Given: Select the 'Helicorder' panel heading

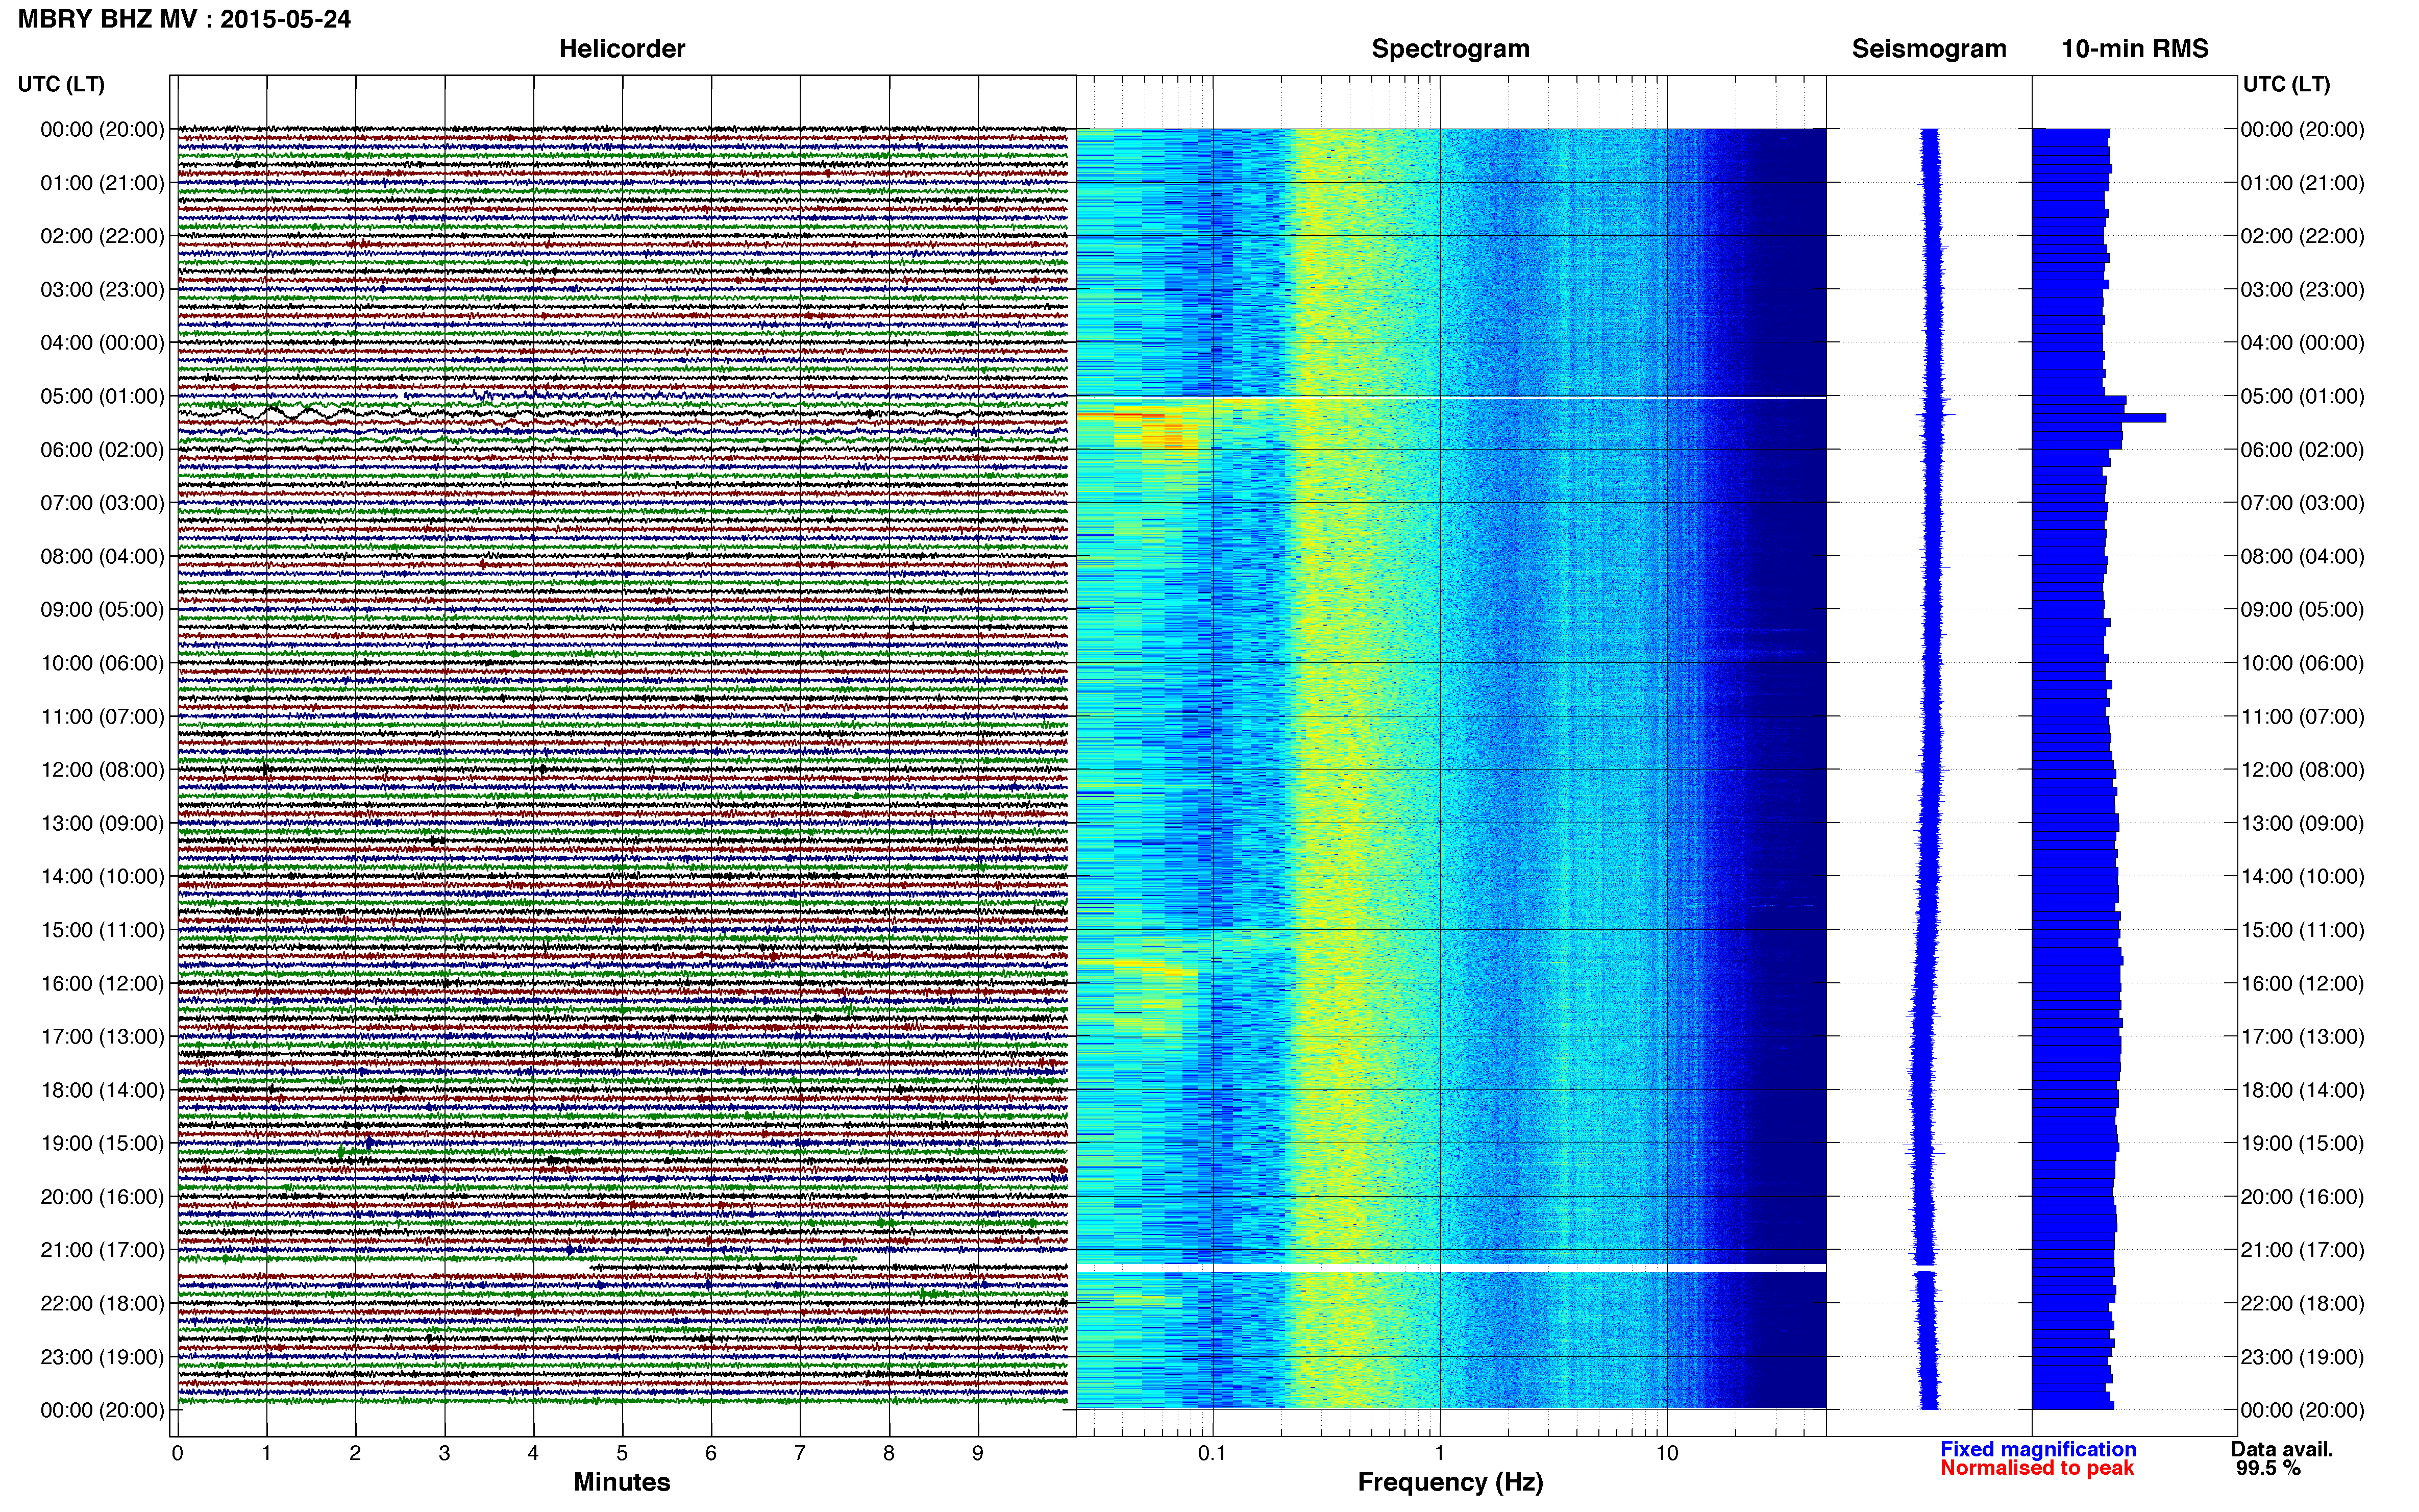Looking at the screenshot, I should pyautogui.click(x=622, y=49).
